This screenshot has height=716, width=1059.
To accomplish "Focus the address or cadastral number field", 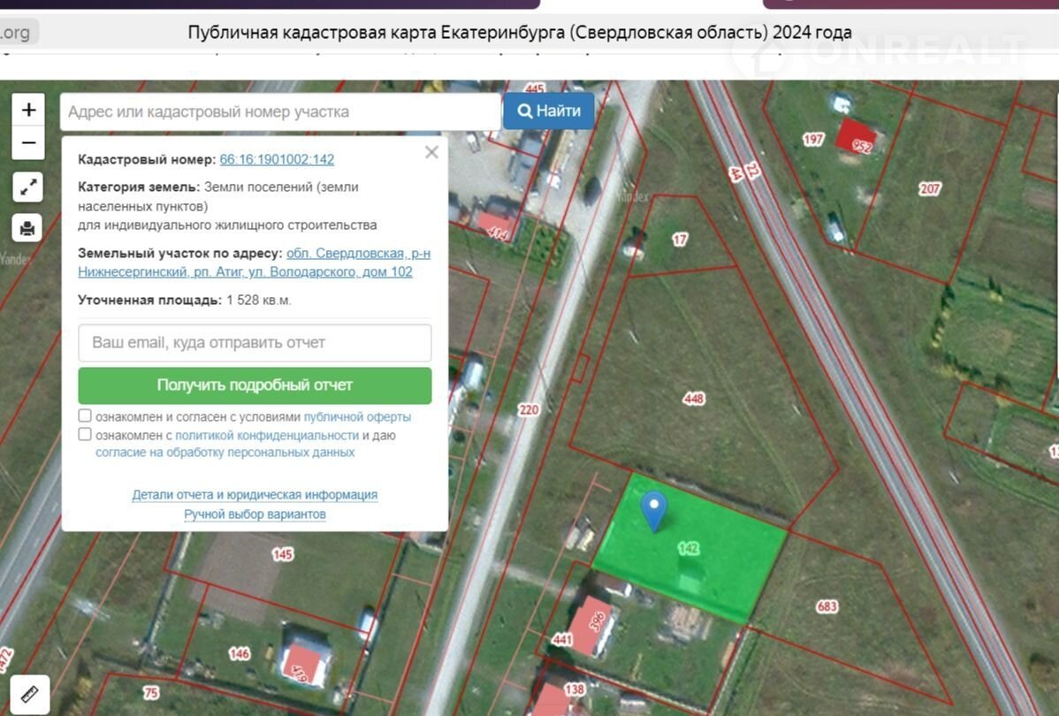I will 280,112.
